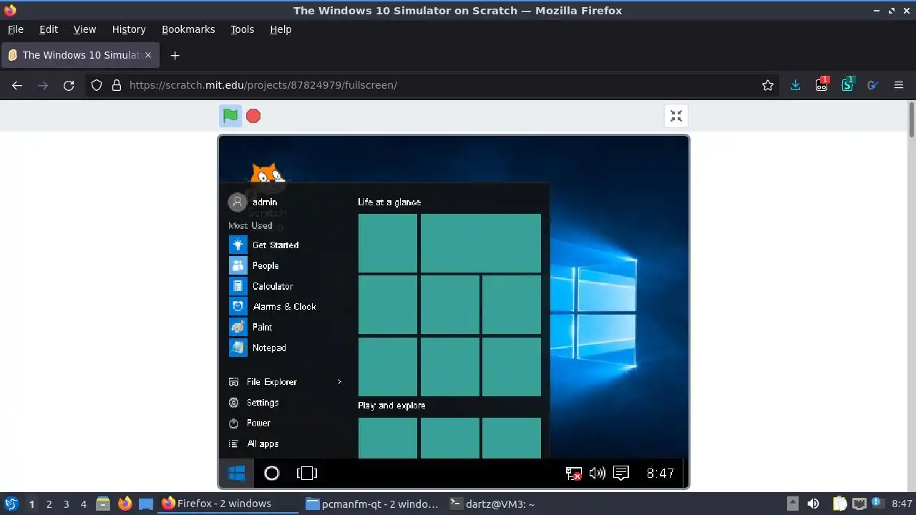
Task: Click the extension with red badge
Action: pos(822,85)
